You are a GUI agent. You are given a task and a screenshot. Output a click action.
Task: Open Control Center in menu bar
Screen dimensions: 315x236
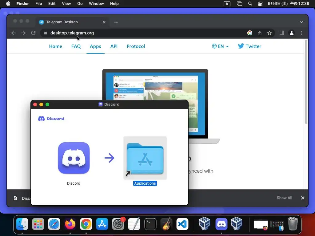(x=260, y=4)
